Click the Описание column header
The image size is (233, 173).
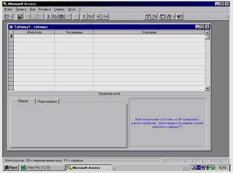coord(149,32)
